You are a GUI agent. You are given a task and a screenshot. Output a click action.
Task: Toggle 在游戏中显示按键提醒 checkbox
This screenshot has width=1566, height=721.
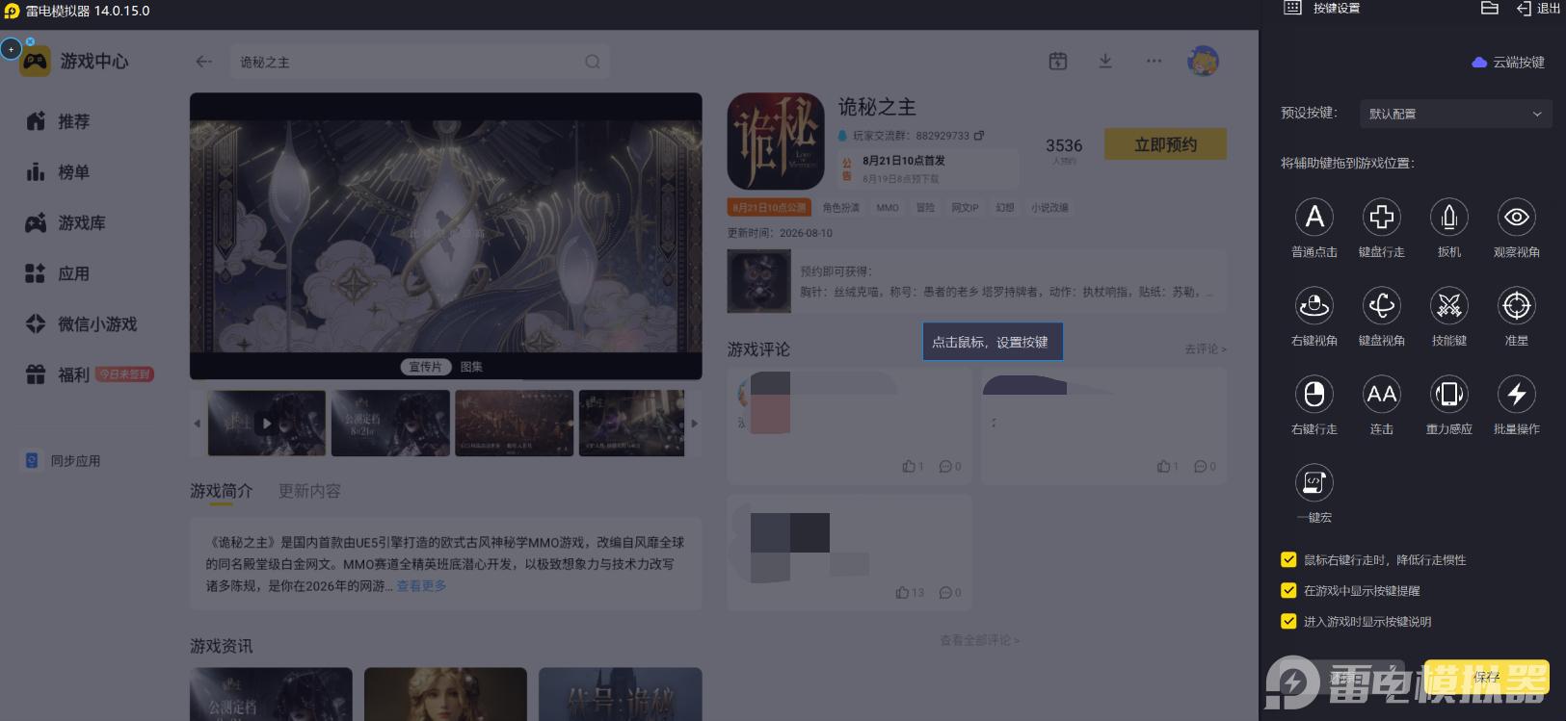pos(1288,590)
